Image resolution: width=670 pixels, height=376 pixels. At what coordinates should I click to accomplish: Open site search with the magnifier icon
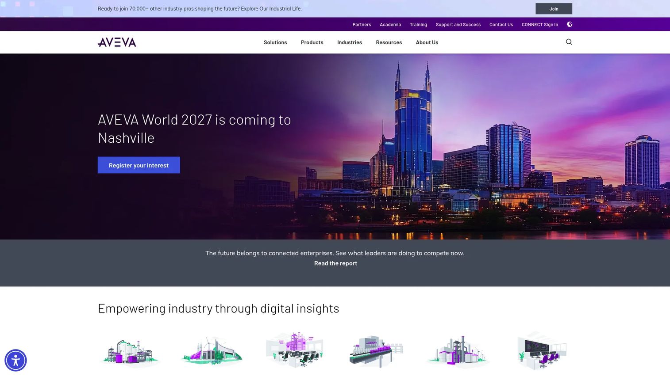click(569, 42)
